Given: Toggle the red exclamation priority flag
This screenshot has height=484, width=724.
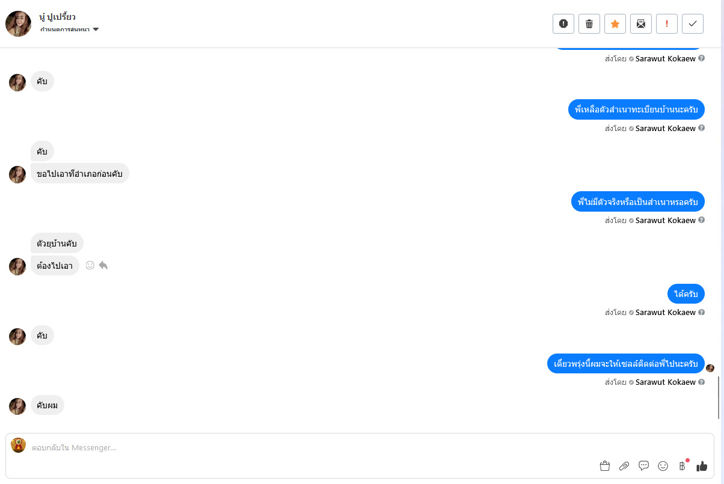Looking at the screenshot, I should click(667, 23).
